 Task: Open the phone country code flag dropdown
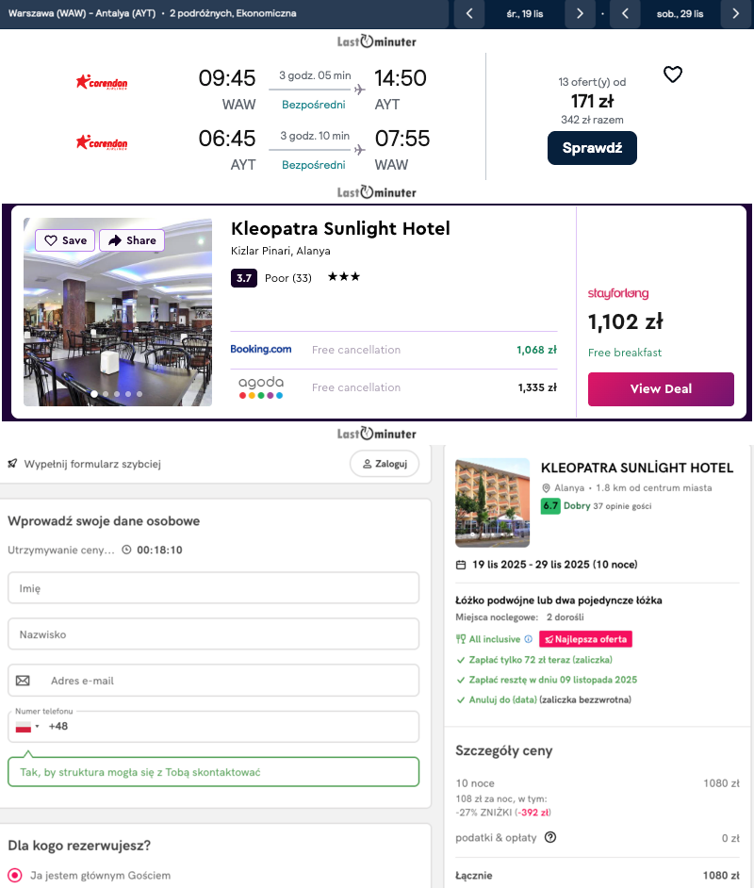pyautogui.click(x=27, y=727)
